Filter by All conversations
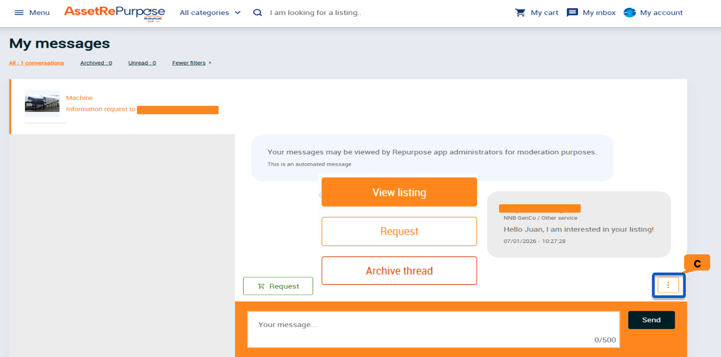The width and height of the screenshot is (721, 357). (36, 63)
